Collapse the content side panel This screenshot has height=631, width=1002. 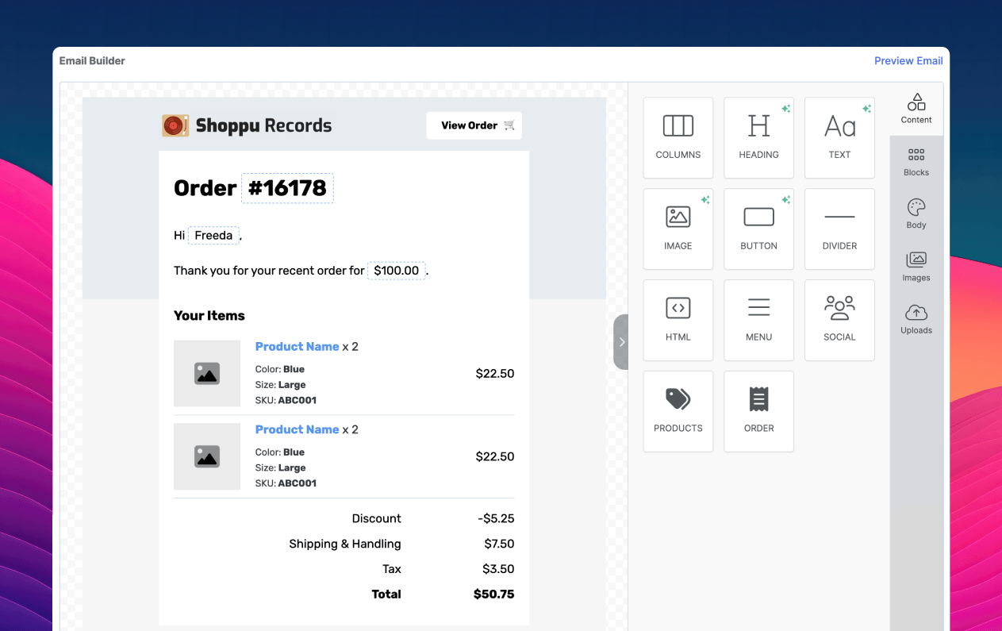[x=621, y=342]
